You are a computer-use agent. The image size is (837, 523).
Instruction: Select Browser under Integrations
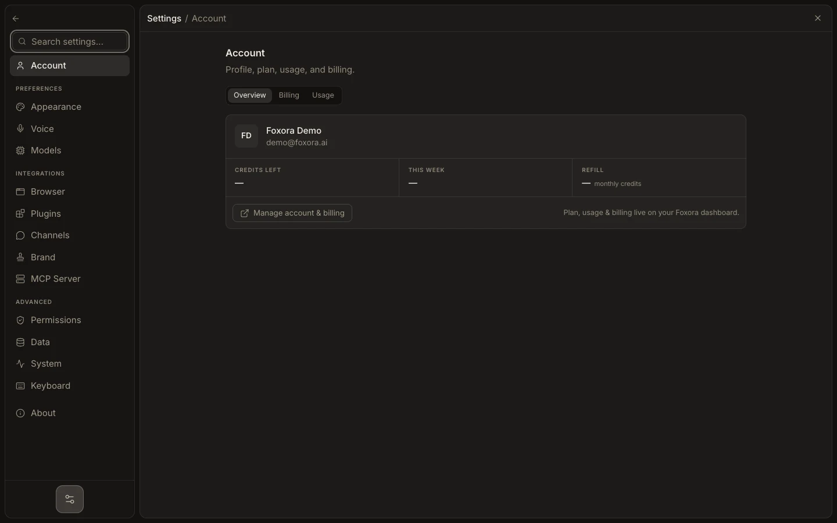70,192
